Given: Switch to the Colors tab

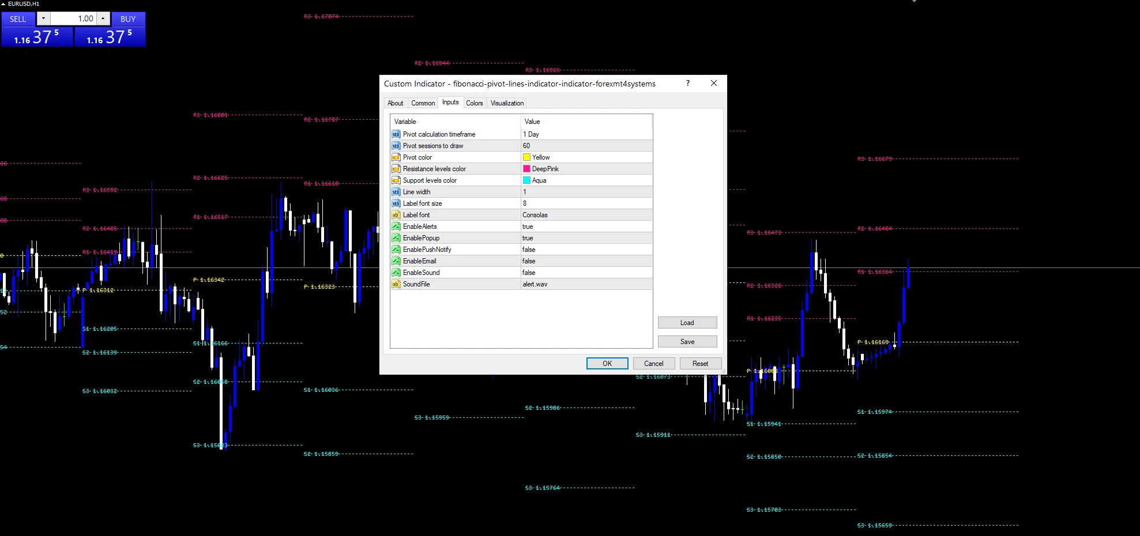Looking at the screenshot, I should (475, 103).
